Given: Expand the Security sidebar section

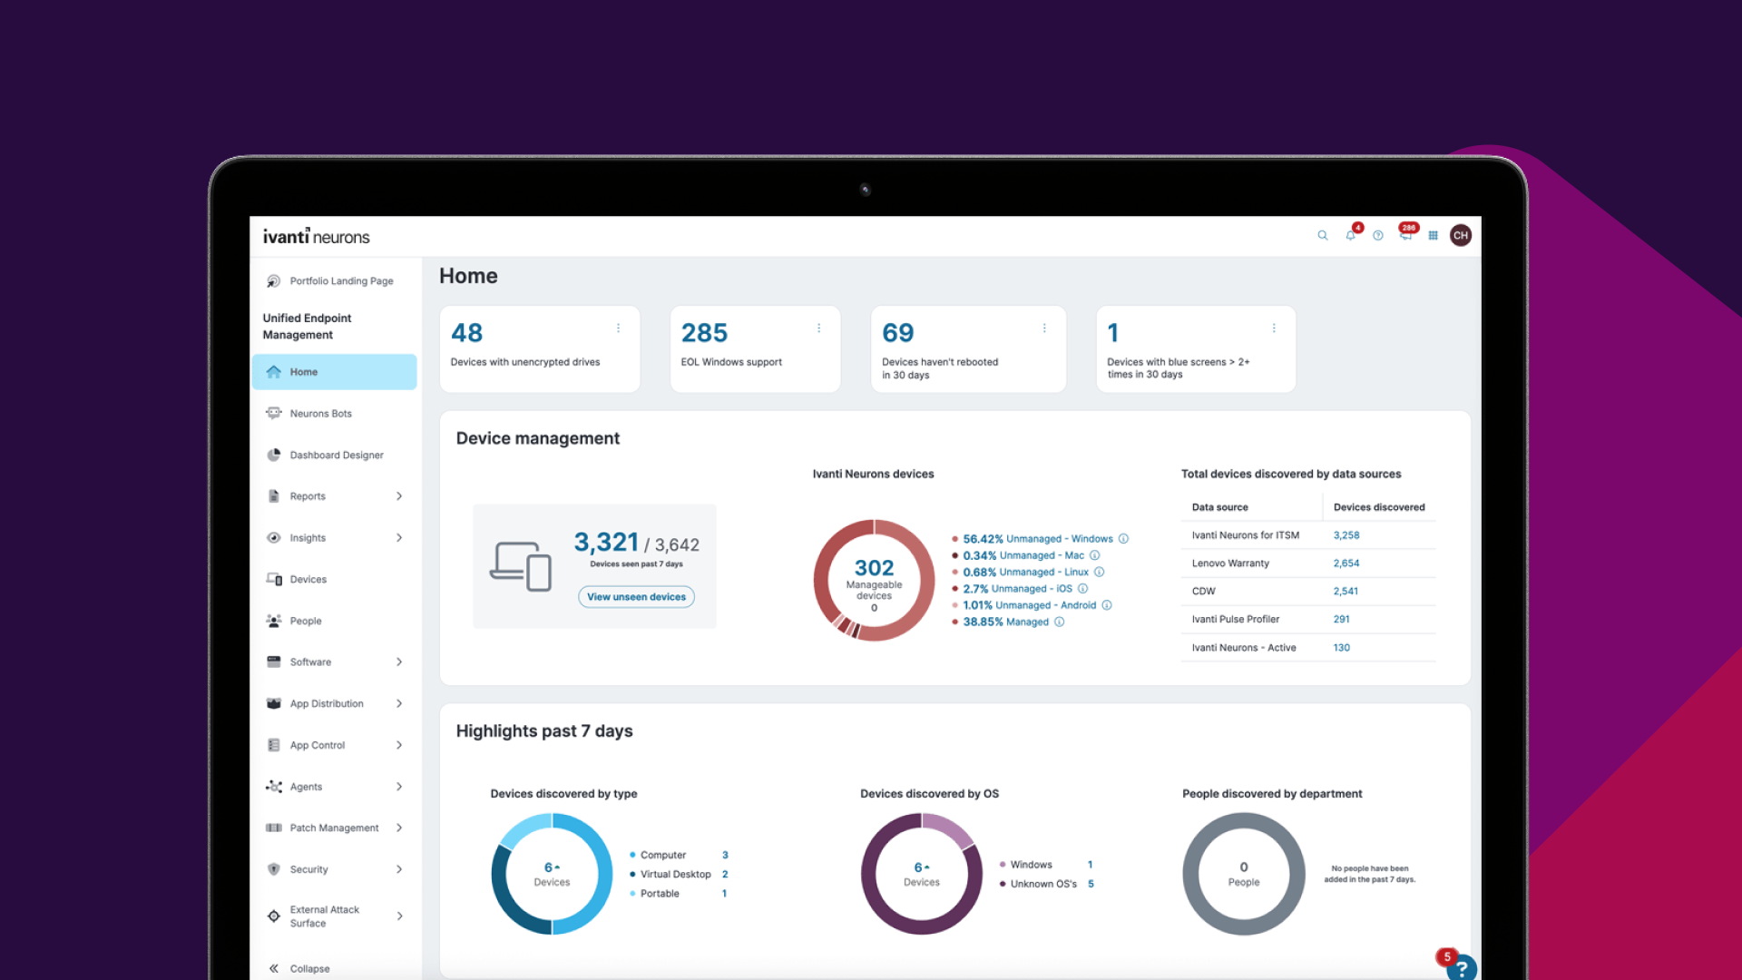Looking at the screenshot, I should 399,869.
